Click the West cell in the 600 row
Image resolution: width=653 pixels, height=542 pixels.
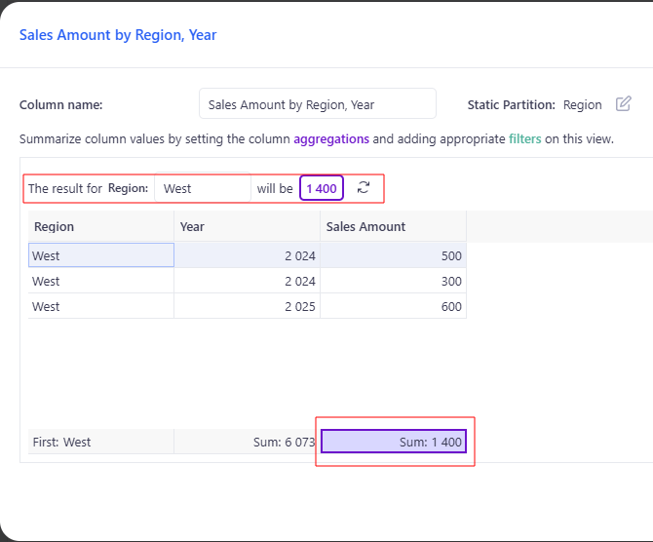(100, 306)
